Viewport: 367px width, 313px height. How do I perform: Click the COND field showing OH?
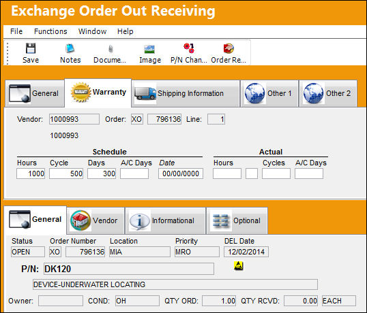tap(137, 301)
